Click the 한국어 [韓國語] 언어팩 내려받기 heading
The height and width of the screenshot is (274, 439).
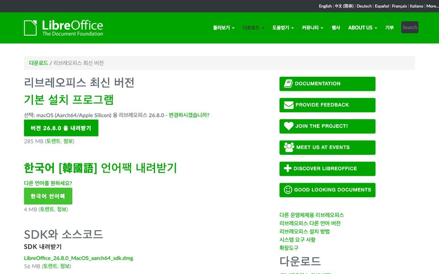click(101, 168)
